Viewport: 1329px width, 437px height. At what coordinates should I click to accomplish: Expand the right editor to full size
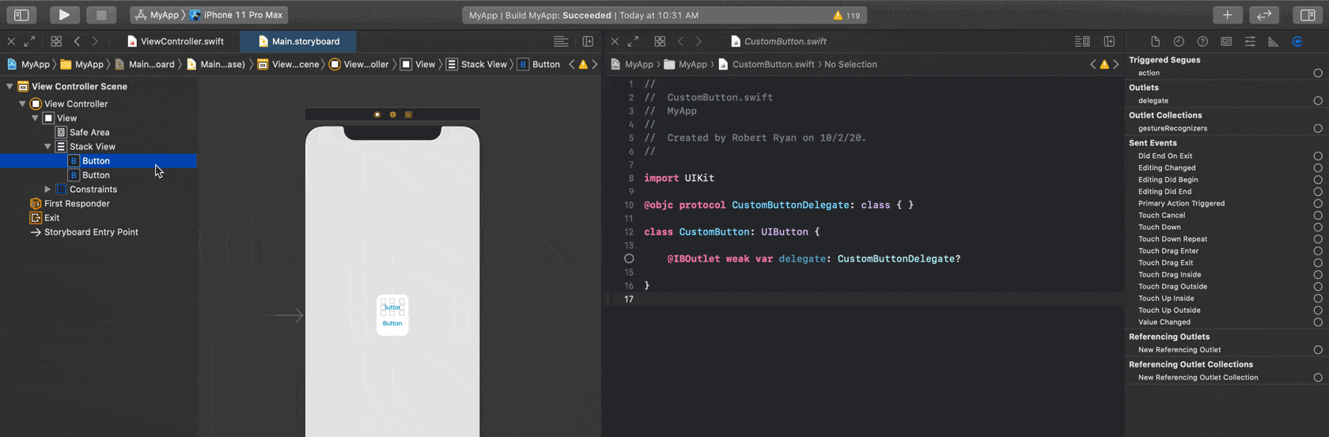tap(633, 41)
